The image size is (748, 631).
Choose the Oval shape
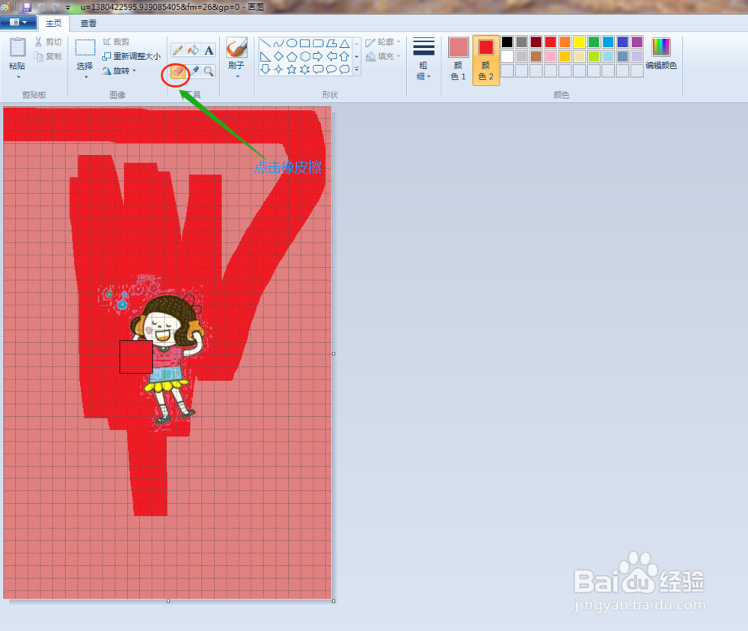click(292, 43)
